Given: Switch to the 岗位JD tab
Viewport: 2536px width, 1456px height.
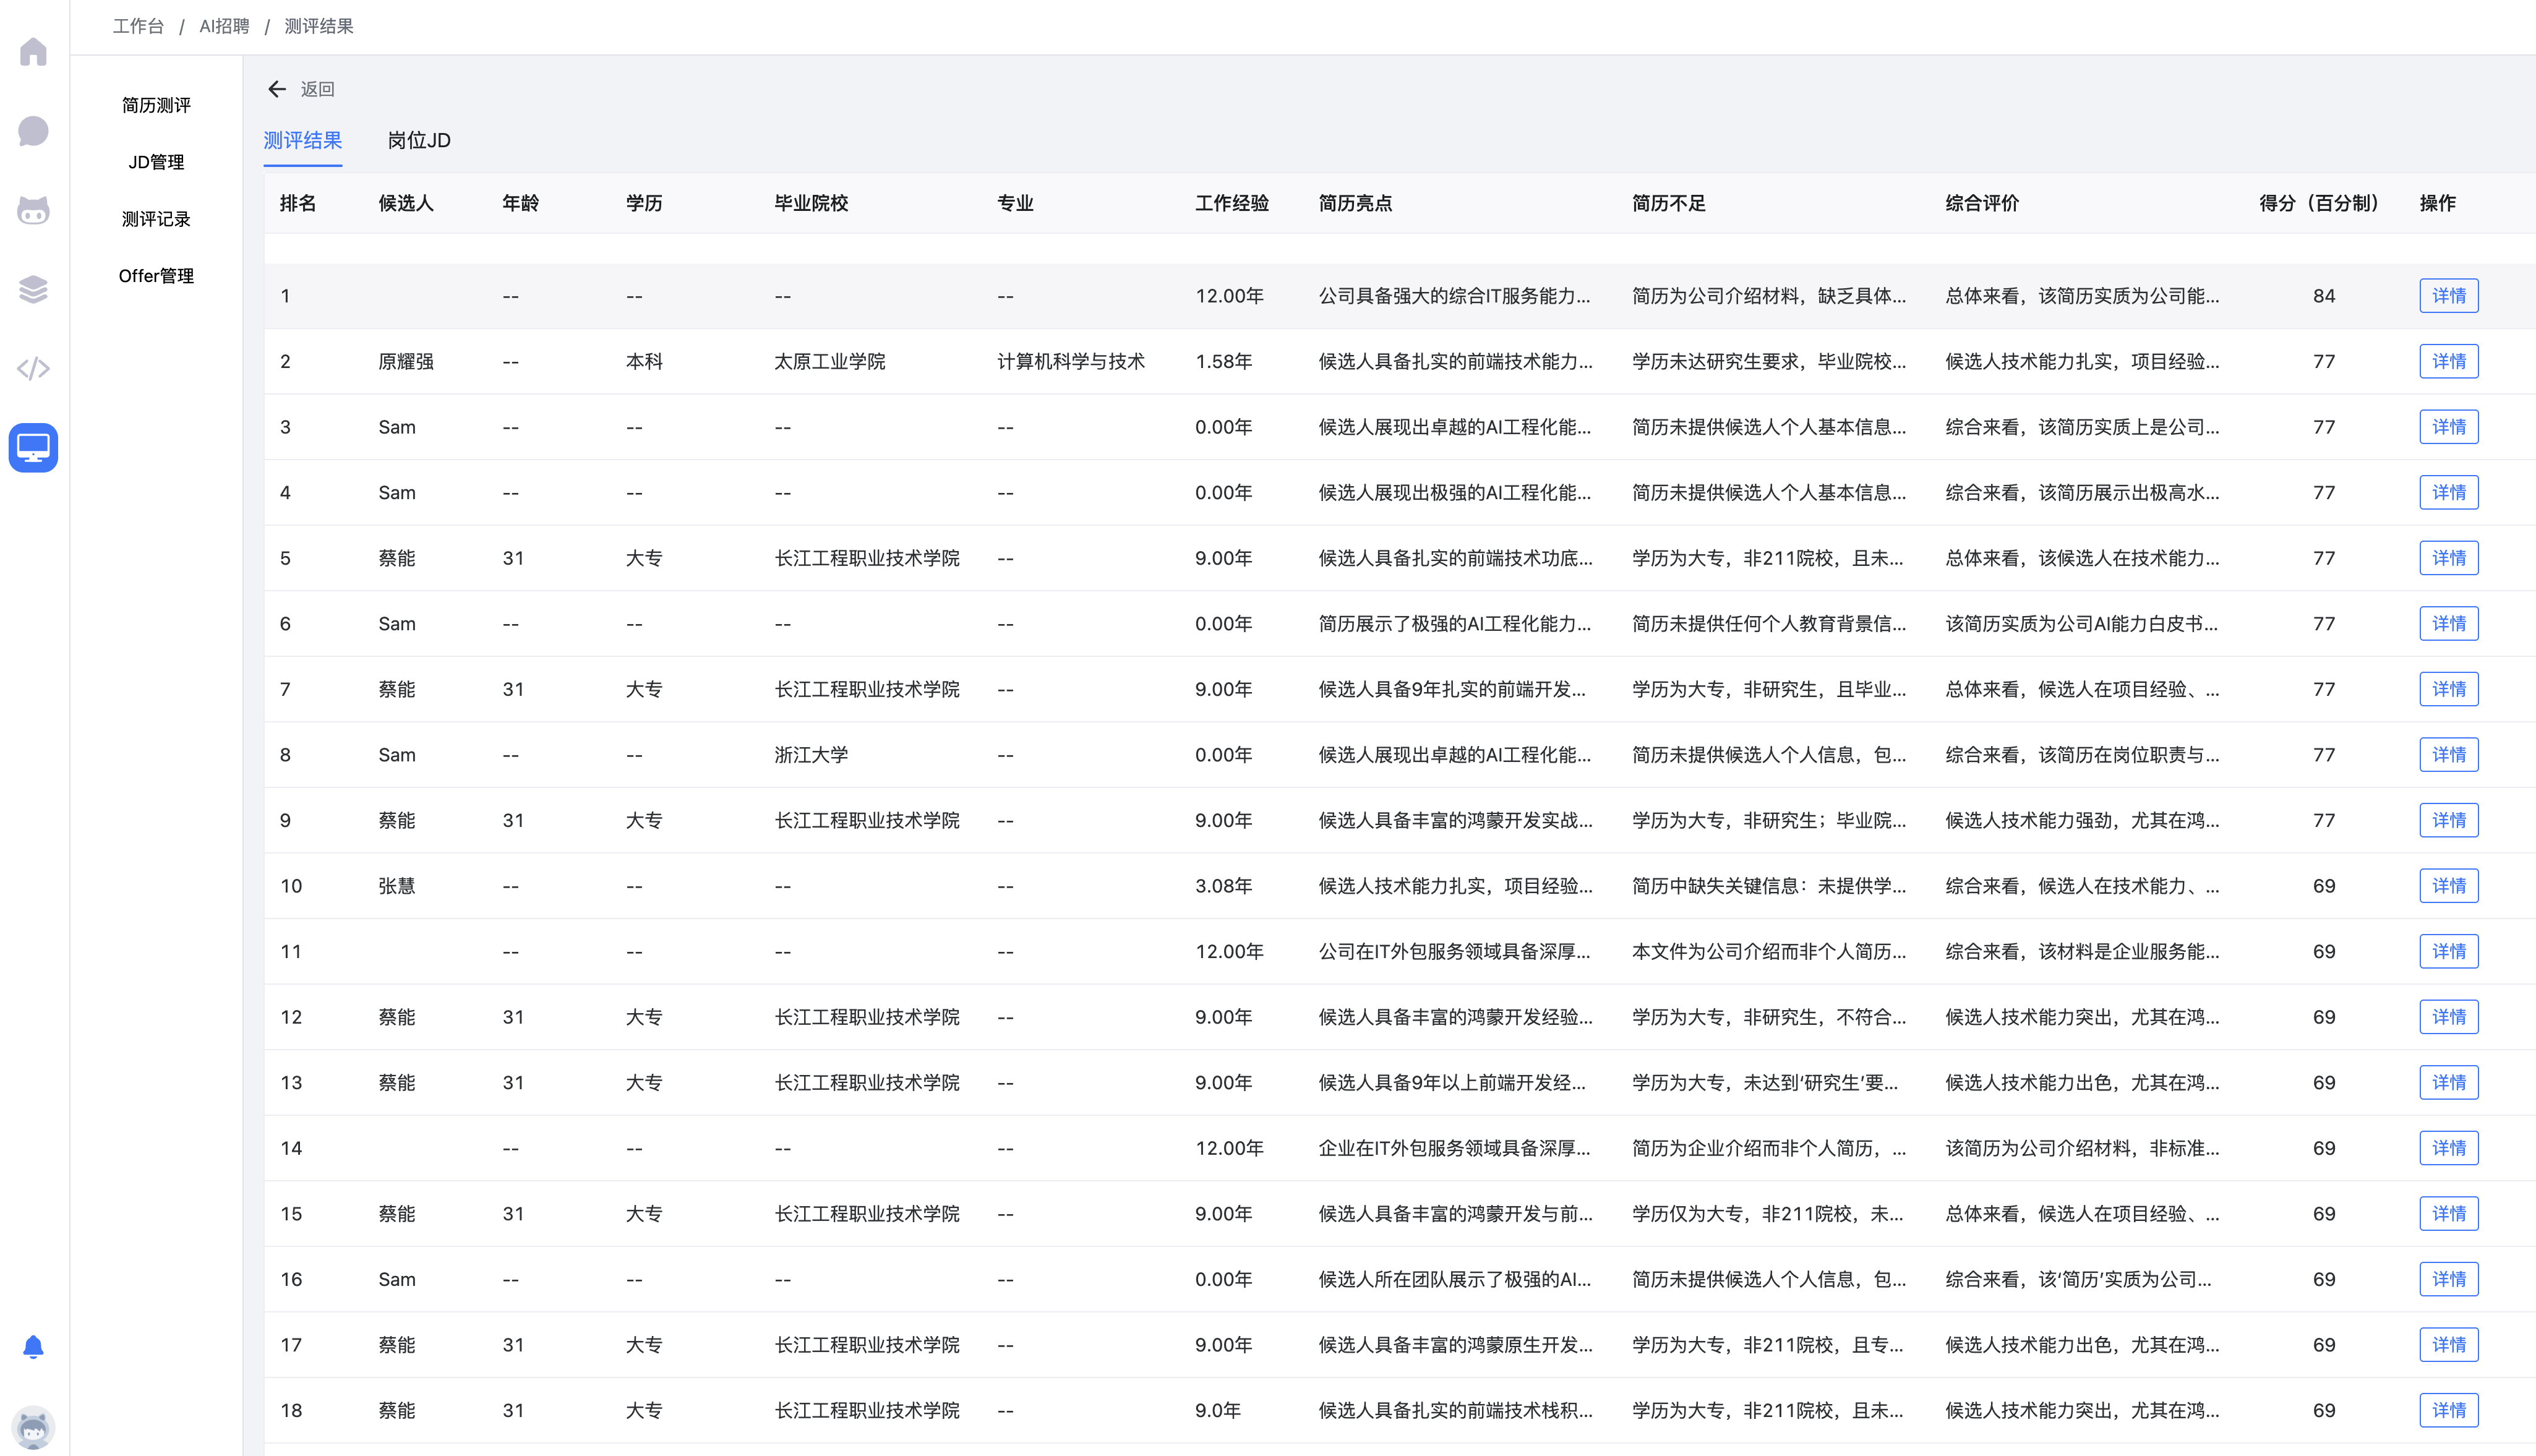Looking at the screenshot, I should click(419, 140).
